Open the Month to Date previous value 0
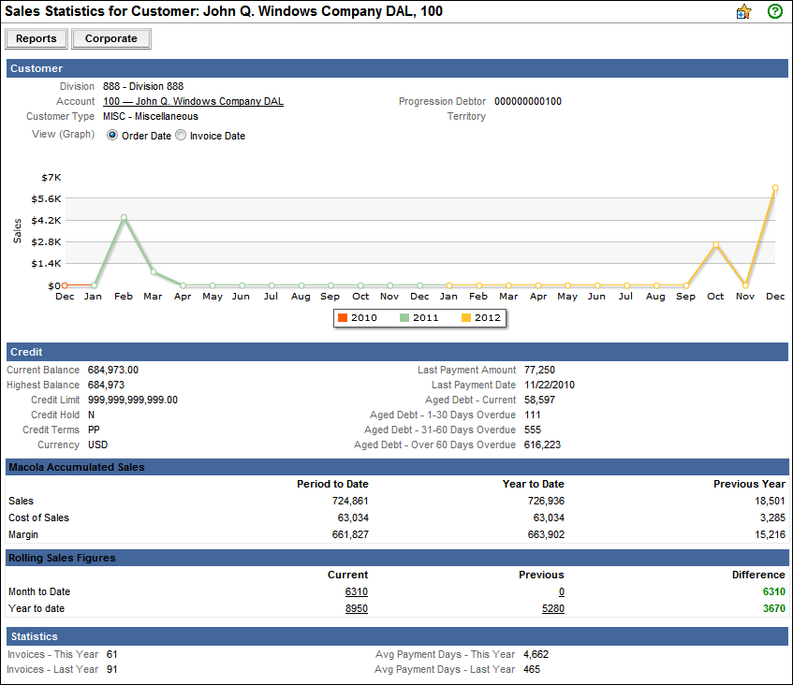Screen dimensions: 793x685 [x=561, y=592]
